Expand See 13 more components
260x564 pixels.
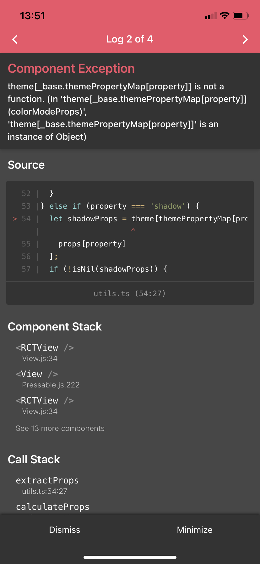point(60,428)
